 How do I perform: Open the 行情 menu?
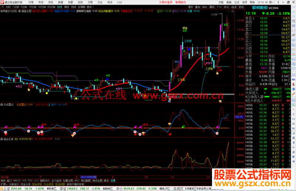[31, 2]
